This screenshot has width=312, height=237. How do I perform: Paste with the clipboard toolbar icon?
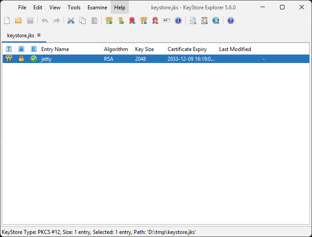pos(94,20)
